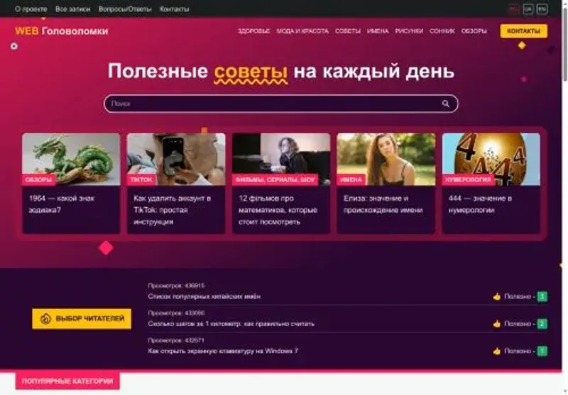The width and height of the screenshot is (568, 395).
Task: Open article Как удалить аккаунт в TikTok
Action: [172, 210]
